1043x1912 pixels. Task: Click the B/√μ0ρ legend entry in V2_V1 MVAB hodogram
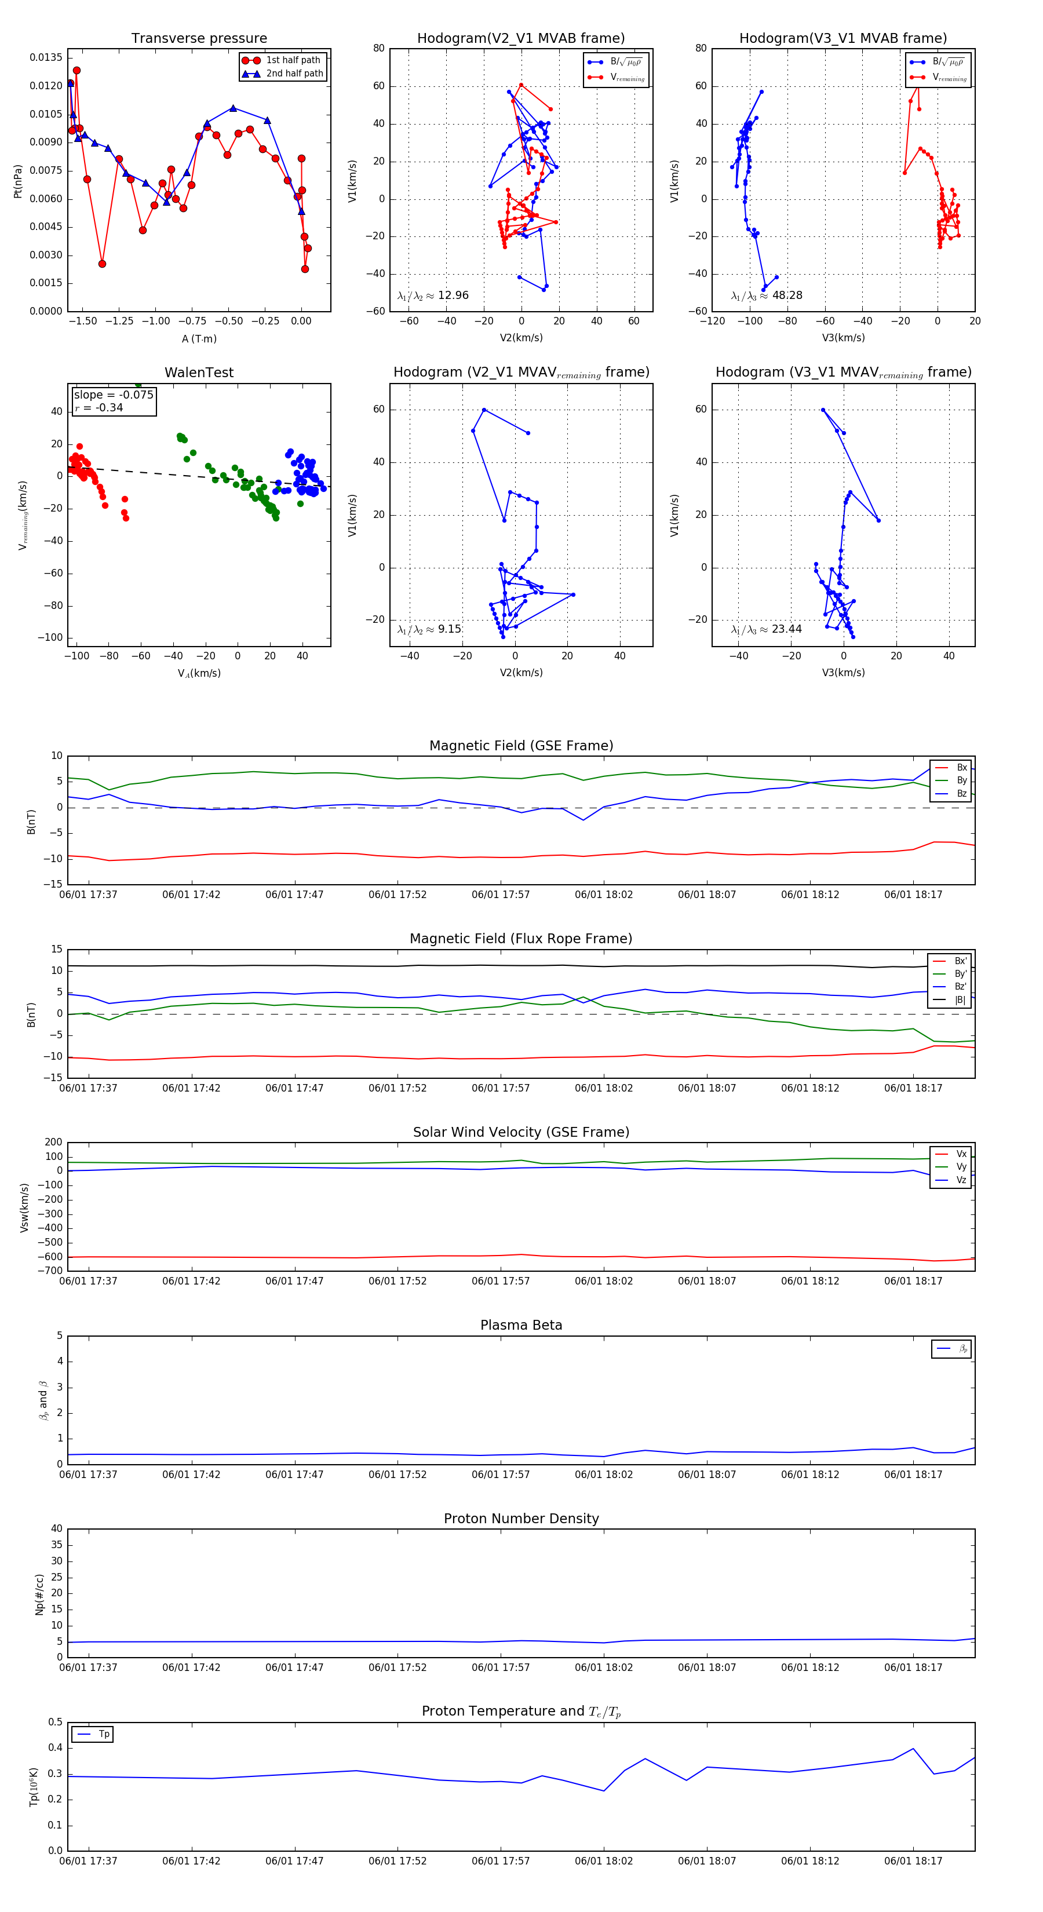point(615,63)
